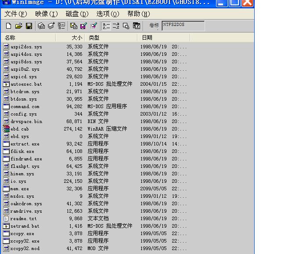Sort by 名称 column header
Image resolution: width=281 pixels, height=254 pixels.
tap(29, 38)
